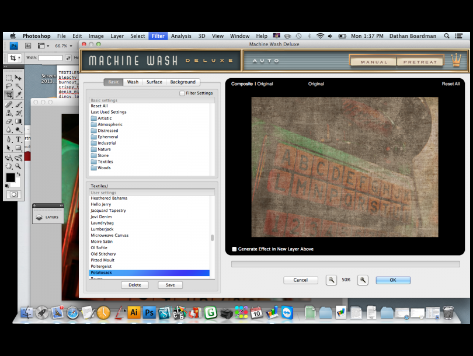The height and width of the screenshot is (356, 473).
Task: Open the Crop tool preset picker
Action: [x=14, y=58]
